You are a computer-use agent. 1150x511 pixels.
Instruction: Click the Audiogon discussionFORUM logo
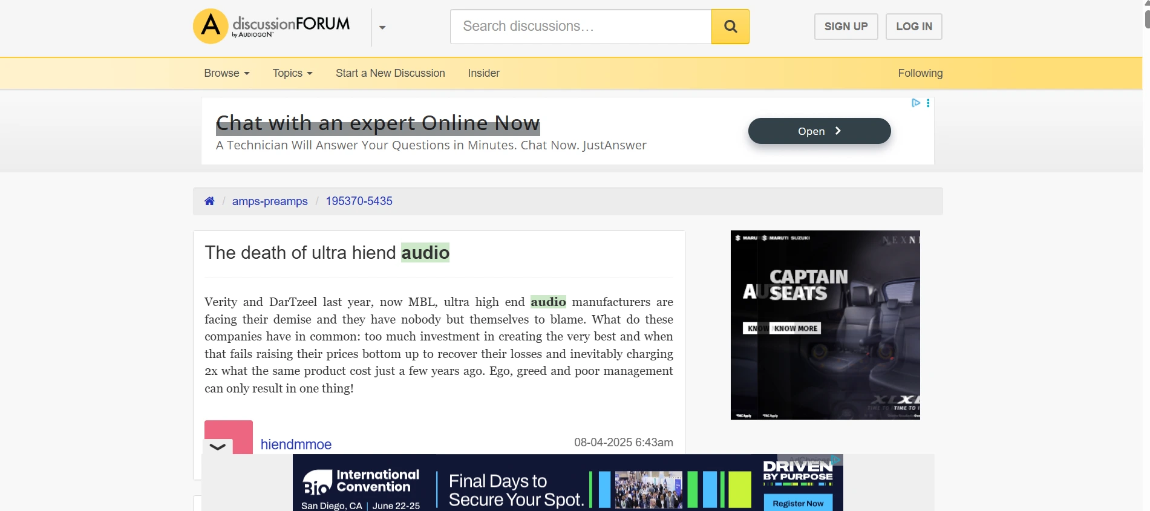tap(272, 26)
